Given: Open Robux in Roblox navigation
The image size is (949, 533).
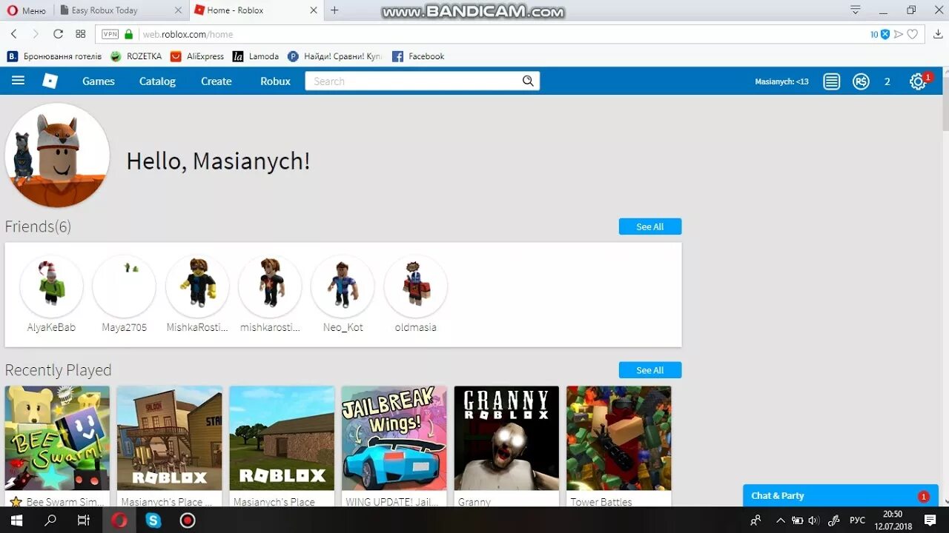Looking at the screenshot, I should [x=275, y=81].
